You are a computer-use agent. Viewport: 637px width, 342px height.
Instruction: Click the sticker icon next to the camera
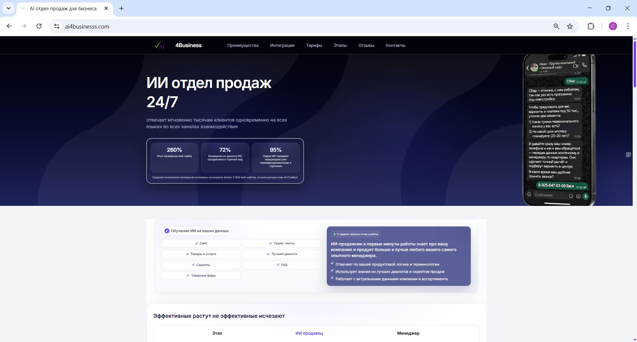(x=571, y=196)
